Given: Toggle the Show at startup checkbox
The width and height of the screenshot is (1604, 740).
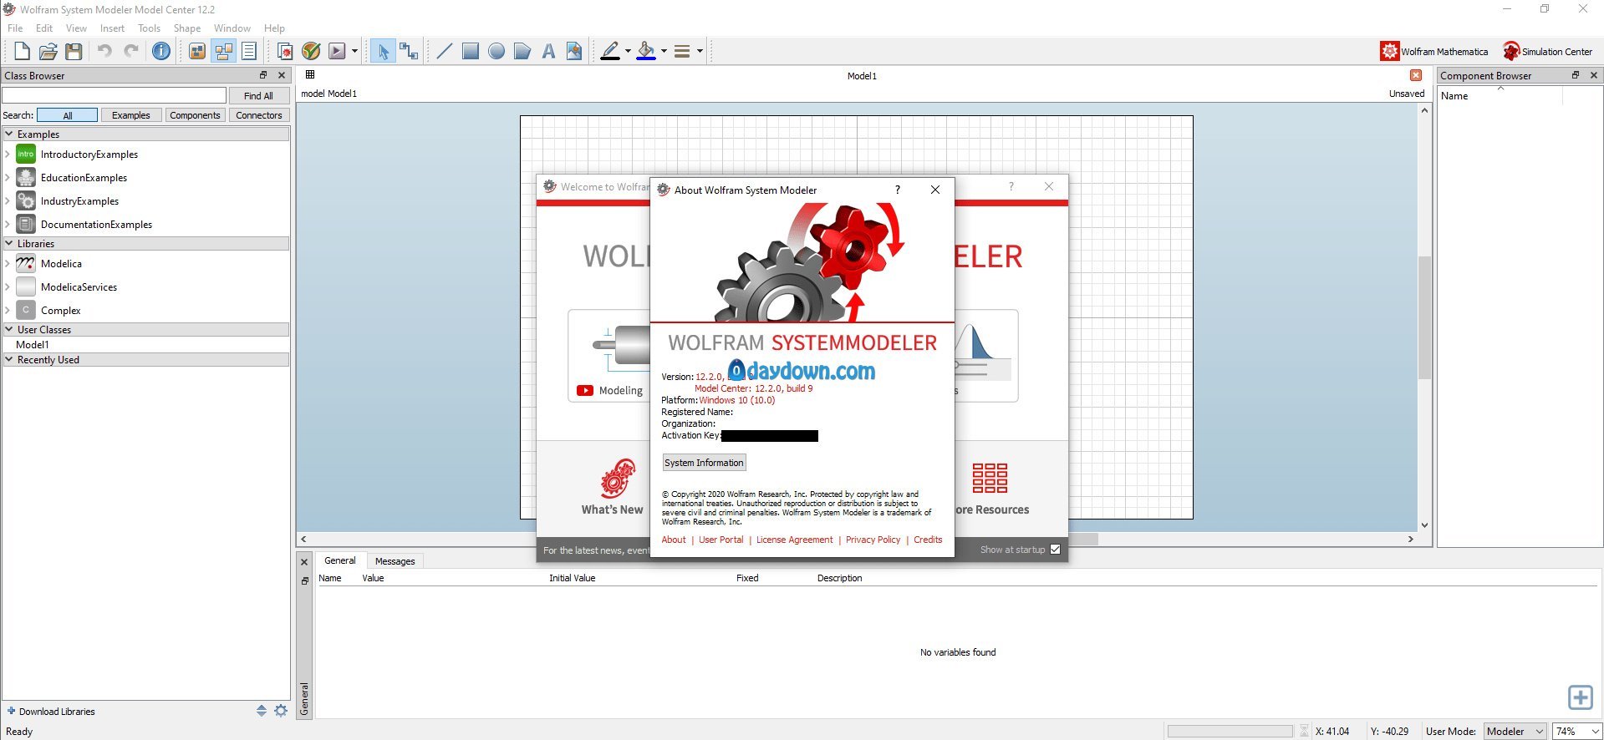Looking at the screenshot, I should coord(1055,550).
